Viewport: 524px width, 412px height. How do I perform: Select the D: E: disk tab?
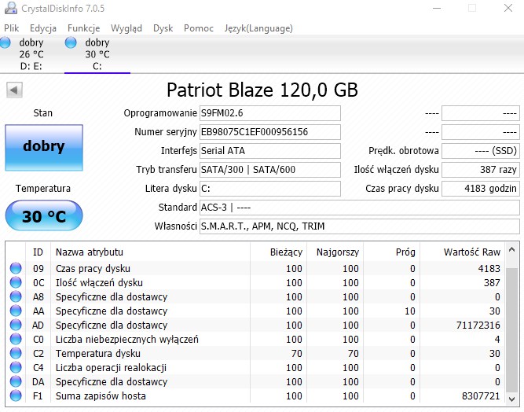tap(31, 54)
